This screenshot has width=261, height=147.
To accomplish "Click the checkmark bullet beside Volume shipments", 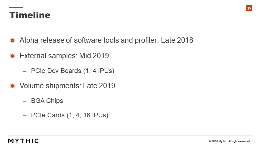I will (12, 86).
